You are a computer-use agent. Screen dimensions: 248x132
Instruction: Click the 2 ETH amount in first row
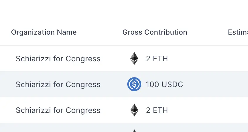(x=157, y=59)
